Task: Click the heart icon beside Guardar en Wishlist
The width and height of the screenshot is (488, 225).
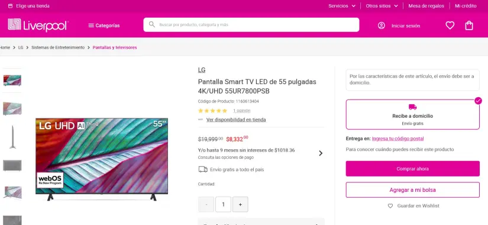Action: point(390,205)
